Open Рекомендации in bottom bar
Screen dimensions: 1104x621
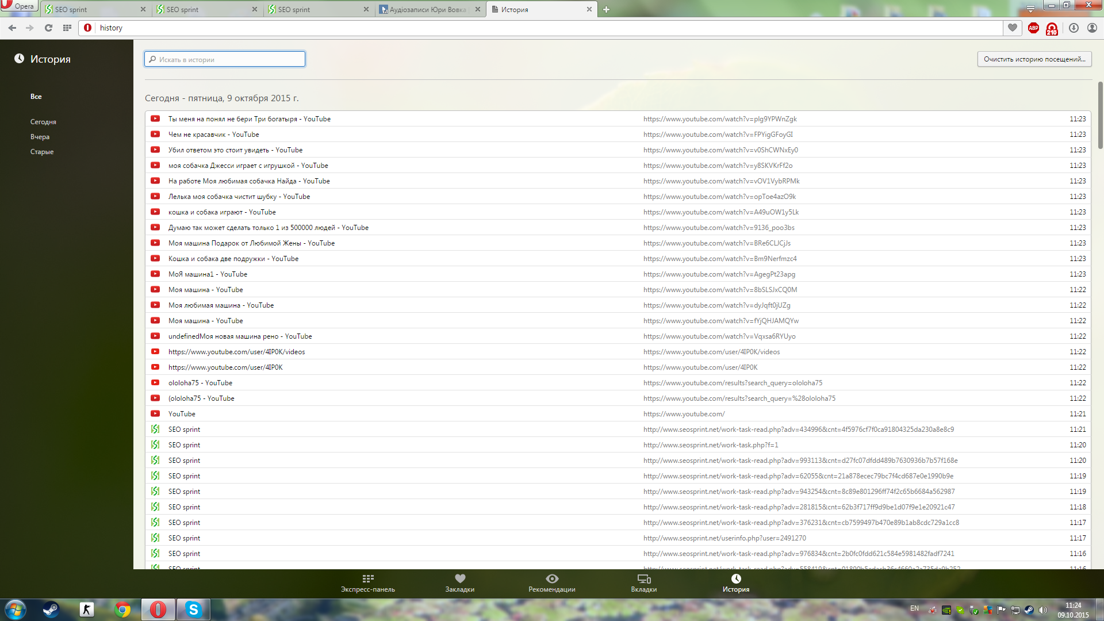click(x=552, y=583)
